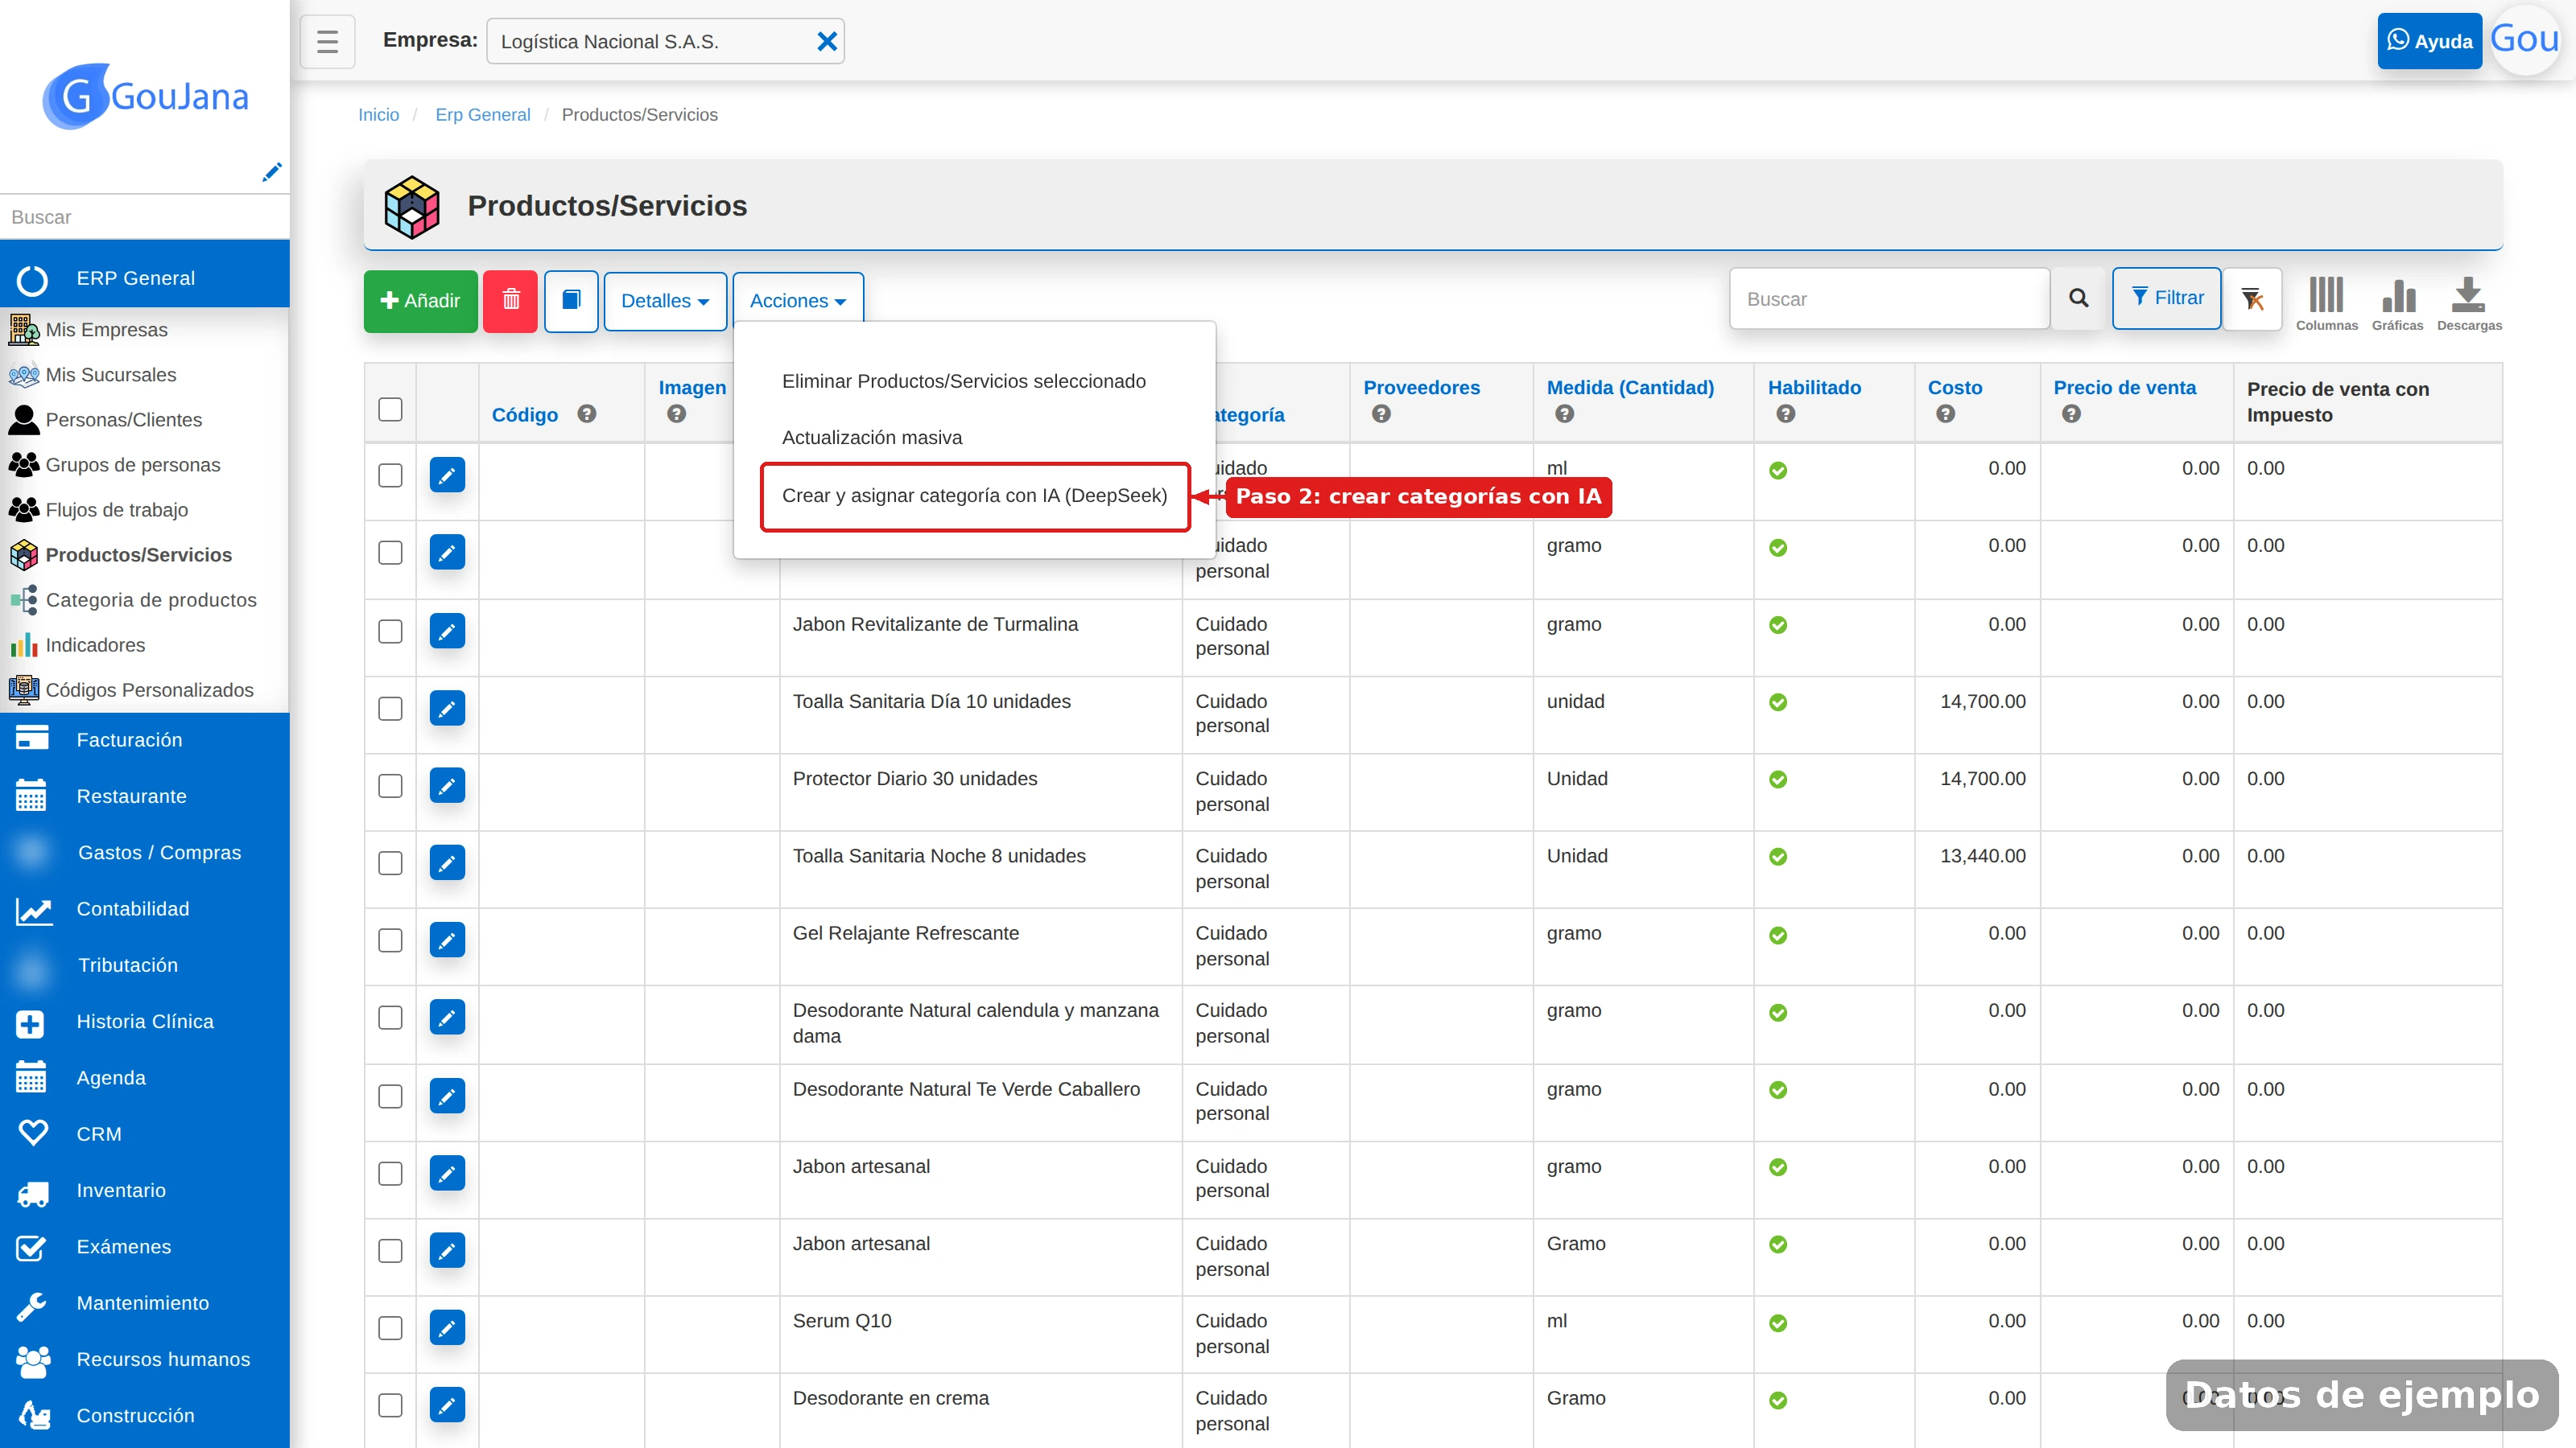2576x1448 pixels.
Task: Click the red trash delete button
Action: [x=510, y=300]
